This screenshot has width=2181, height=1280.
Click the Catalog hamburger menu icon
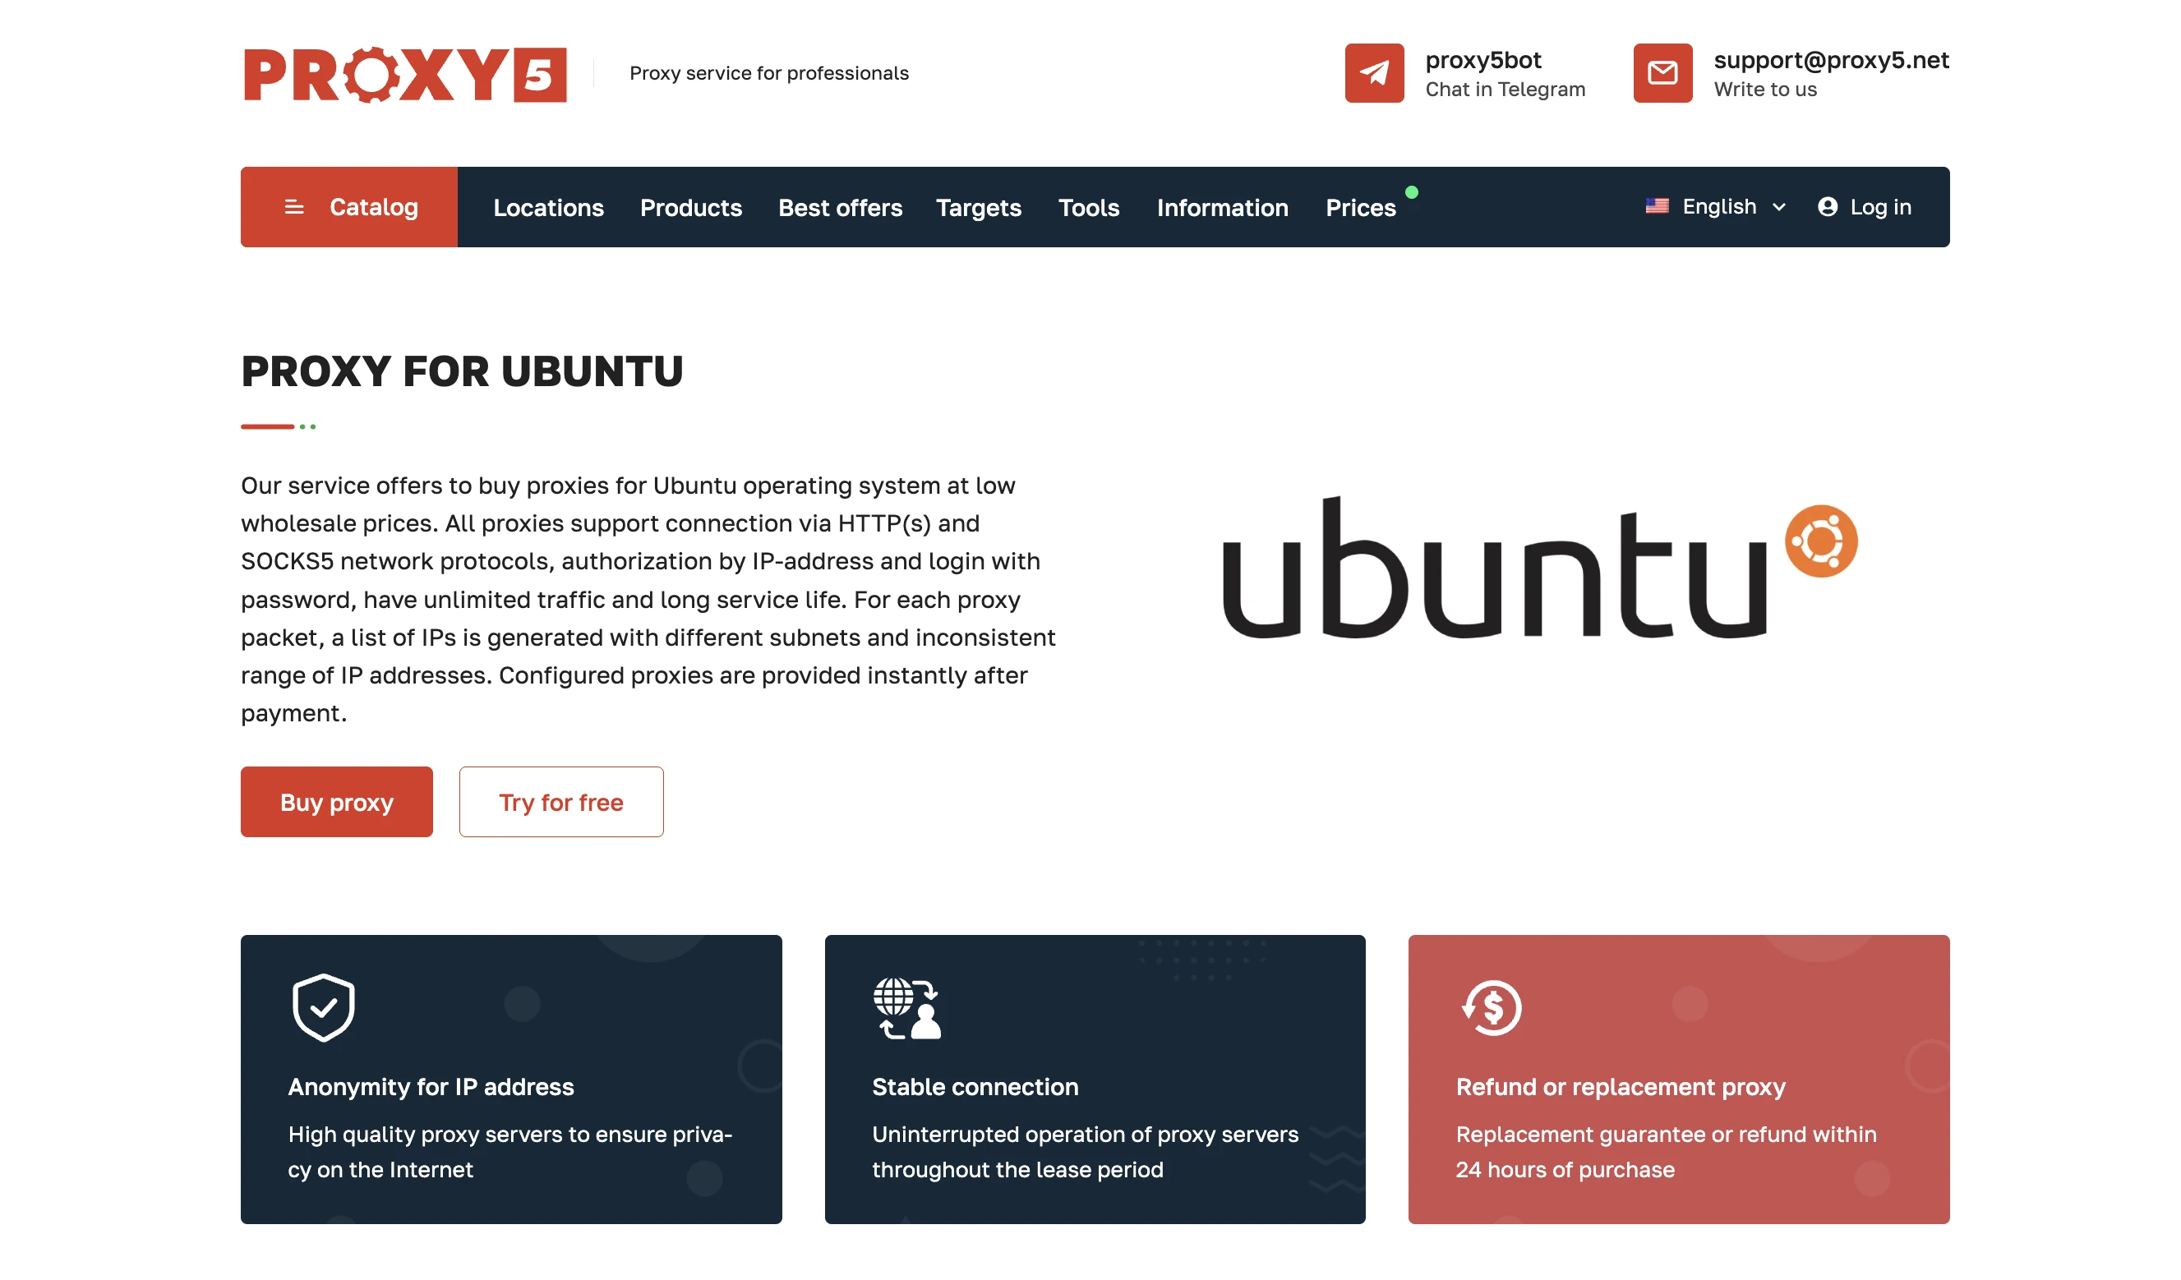(x=294, y=208)
